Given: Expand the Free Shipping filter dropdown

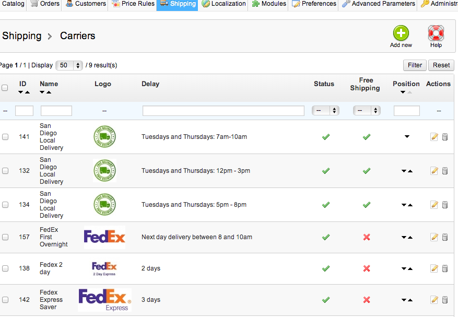Looking at the screenshot, I should click(x=367, y=111).
